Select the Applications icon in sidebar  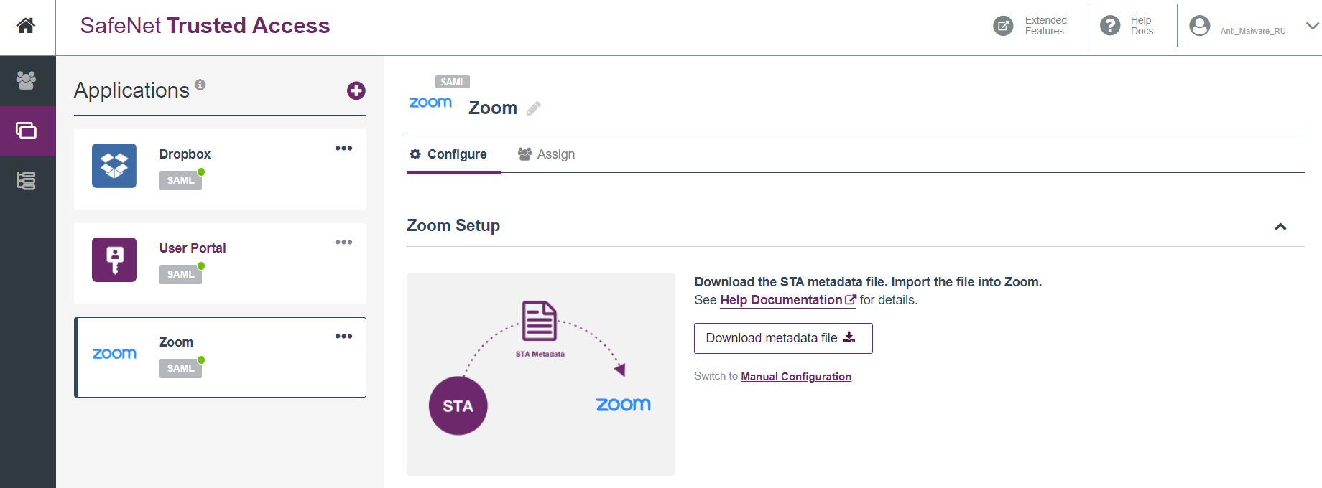[x=26, y=131]
